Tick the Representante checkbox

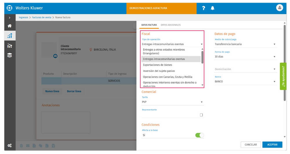tap(201, 115)
